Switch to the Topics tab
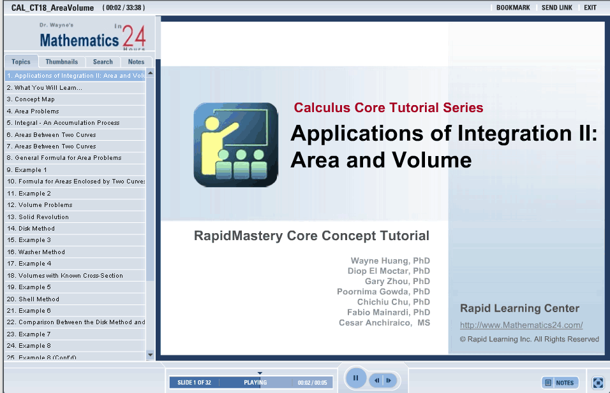The image size is (610, 393). point(21,62)
